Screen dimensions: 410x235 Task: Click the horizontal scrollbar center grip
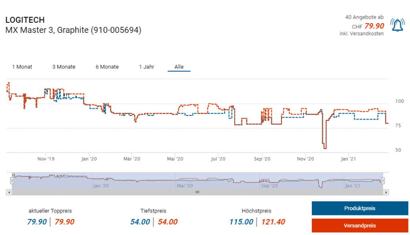[x=197, y=193]
